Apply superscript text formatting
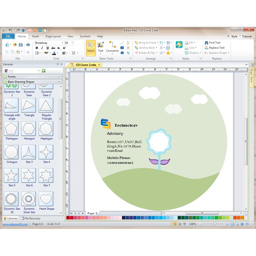Image resolution: width=256 pixels, height=256 pixels. 64,48
